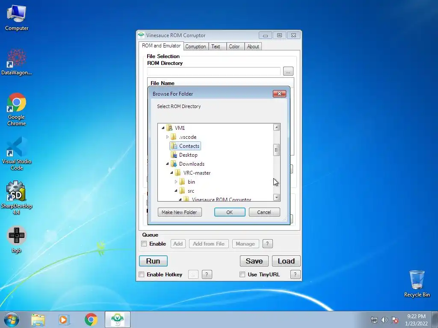The height and width of the screenshot is (328, 438).
Task: Open the Action Center flag tray icon
Action: coord(395,320)
